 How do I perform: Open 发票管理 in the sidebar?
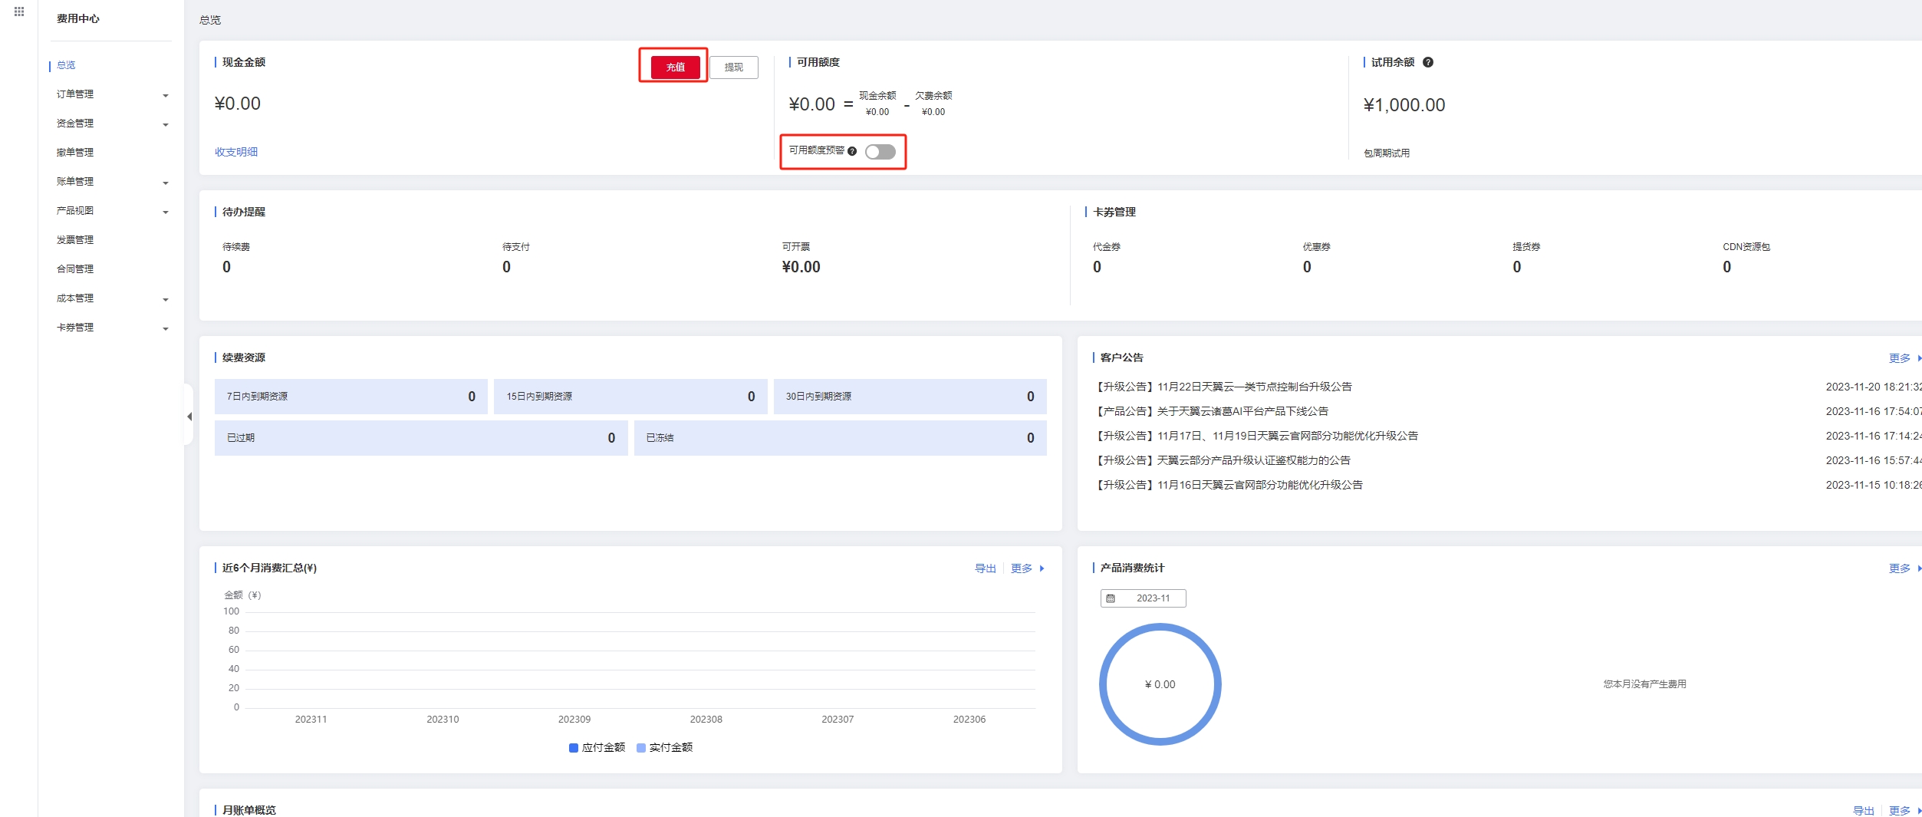(75, 240)
